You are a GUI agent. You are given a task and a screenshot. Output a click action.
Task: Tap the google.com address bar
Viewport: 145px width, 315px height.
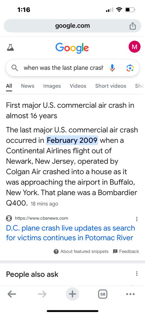[x=72, y=26]
